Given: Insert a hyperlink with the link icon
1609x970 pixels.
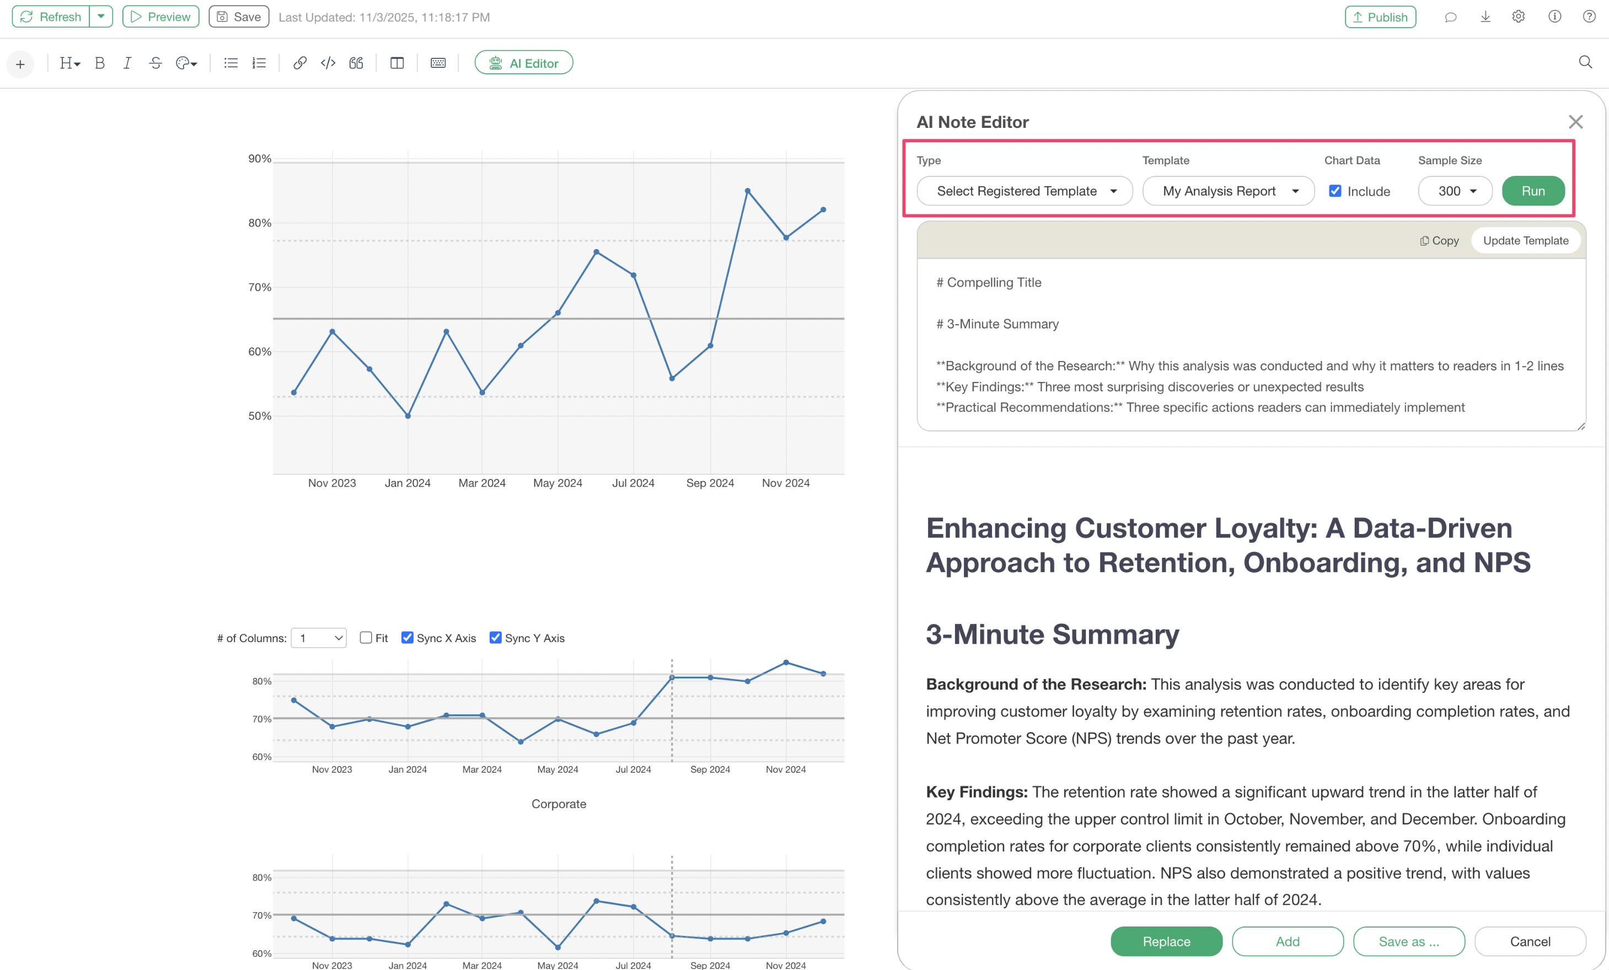Looking at the screenshot, I should (x=300, y=63).
